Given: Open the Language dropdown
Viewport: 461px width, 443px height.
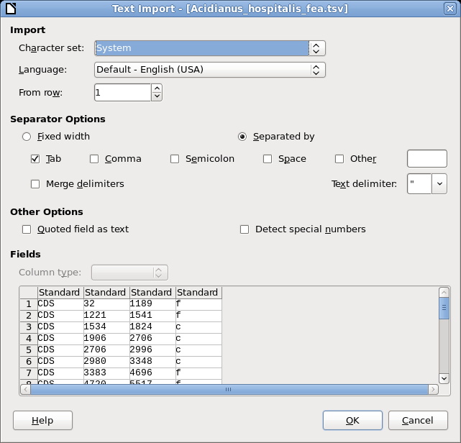Looking at the screenshot, I should [x=316, y=70].
